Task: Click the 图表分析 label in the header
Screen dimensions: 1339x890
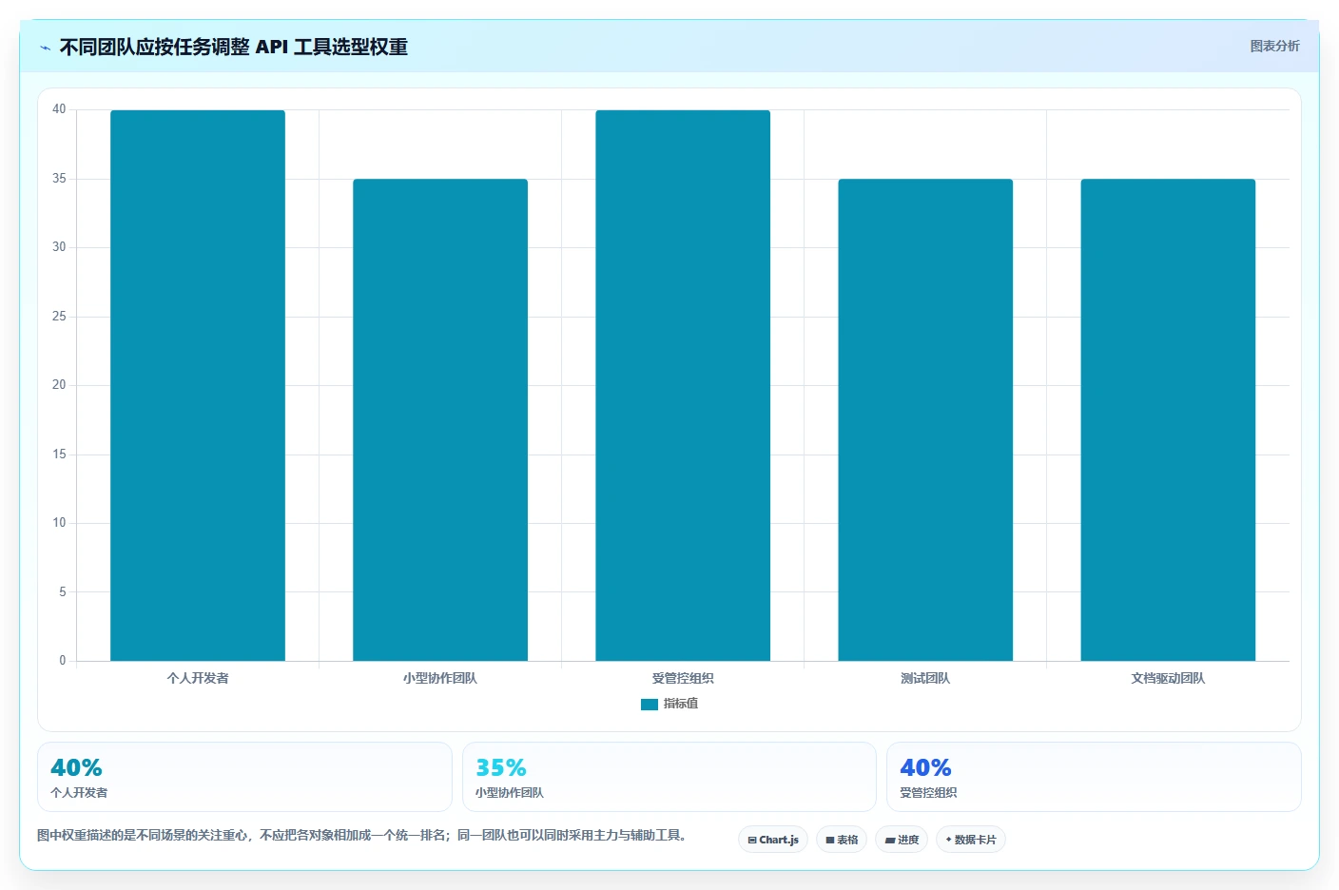Action: tap(1274, 46)
